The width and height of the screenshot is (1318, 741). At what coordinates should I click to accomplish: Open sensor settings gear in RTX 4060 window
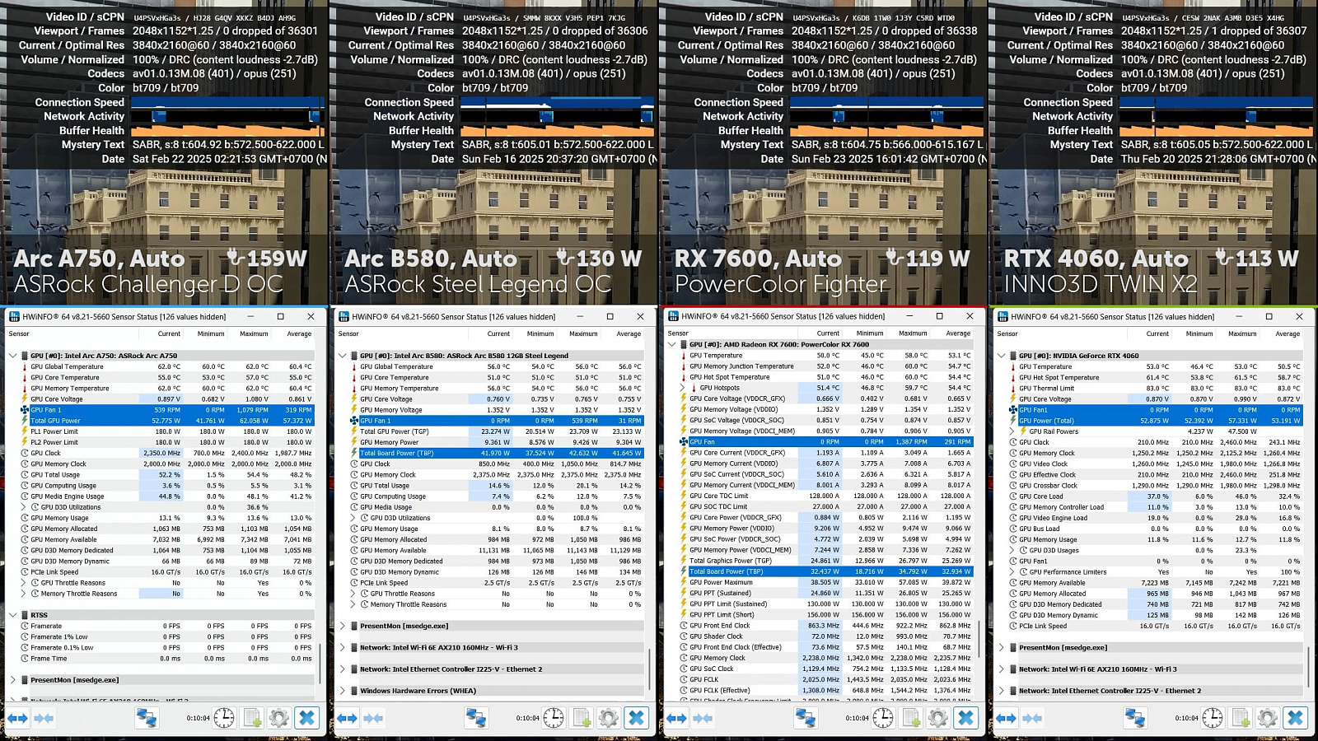(x=1268, y=718)
